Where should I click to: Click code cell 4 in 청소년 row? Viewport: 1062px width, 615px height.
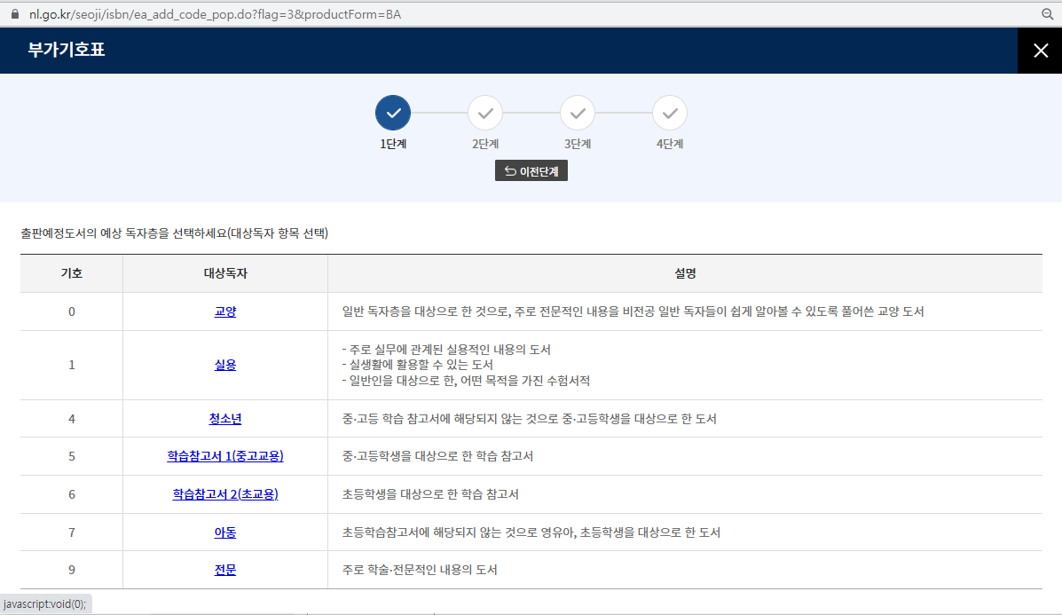coord(71,419)
